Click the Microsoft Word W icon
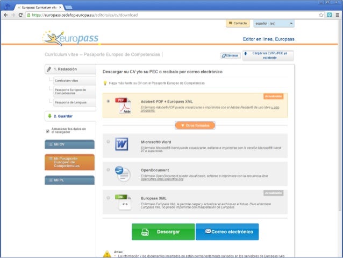Screen dimensions: 343x258 [x=122, y=144]
